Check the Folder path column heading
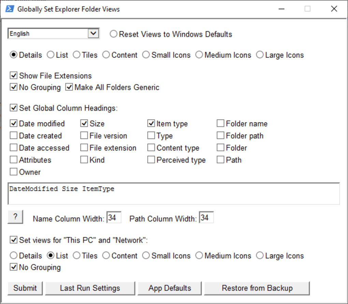The image size is (348, 304). click(x=220, y=135)
